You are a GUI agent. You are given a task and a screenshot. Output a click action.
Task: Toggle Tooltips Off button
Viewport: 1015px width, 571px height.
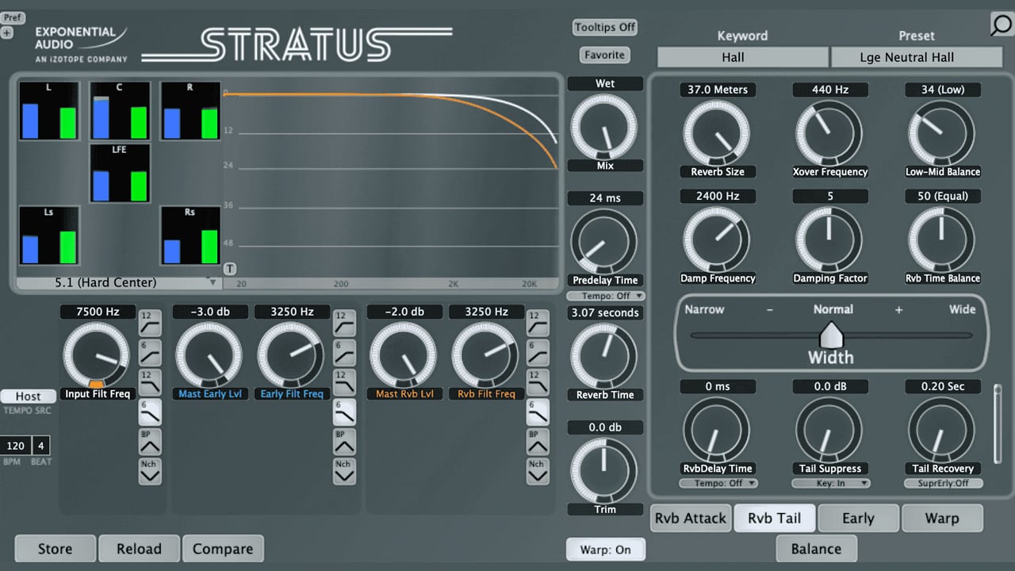(606, 27)
